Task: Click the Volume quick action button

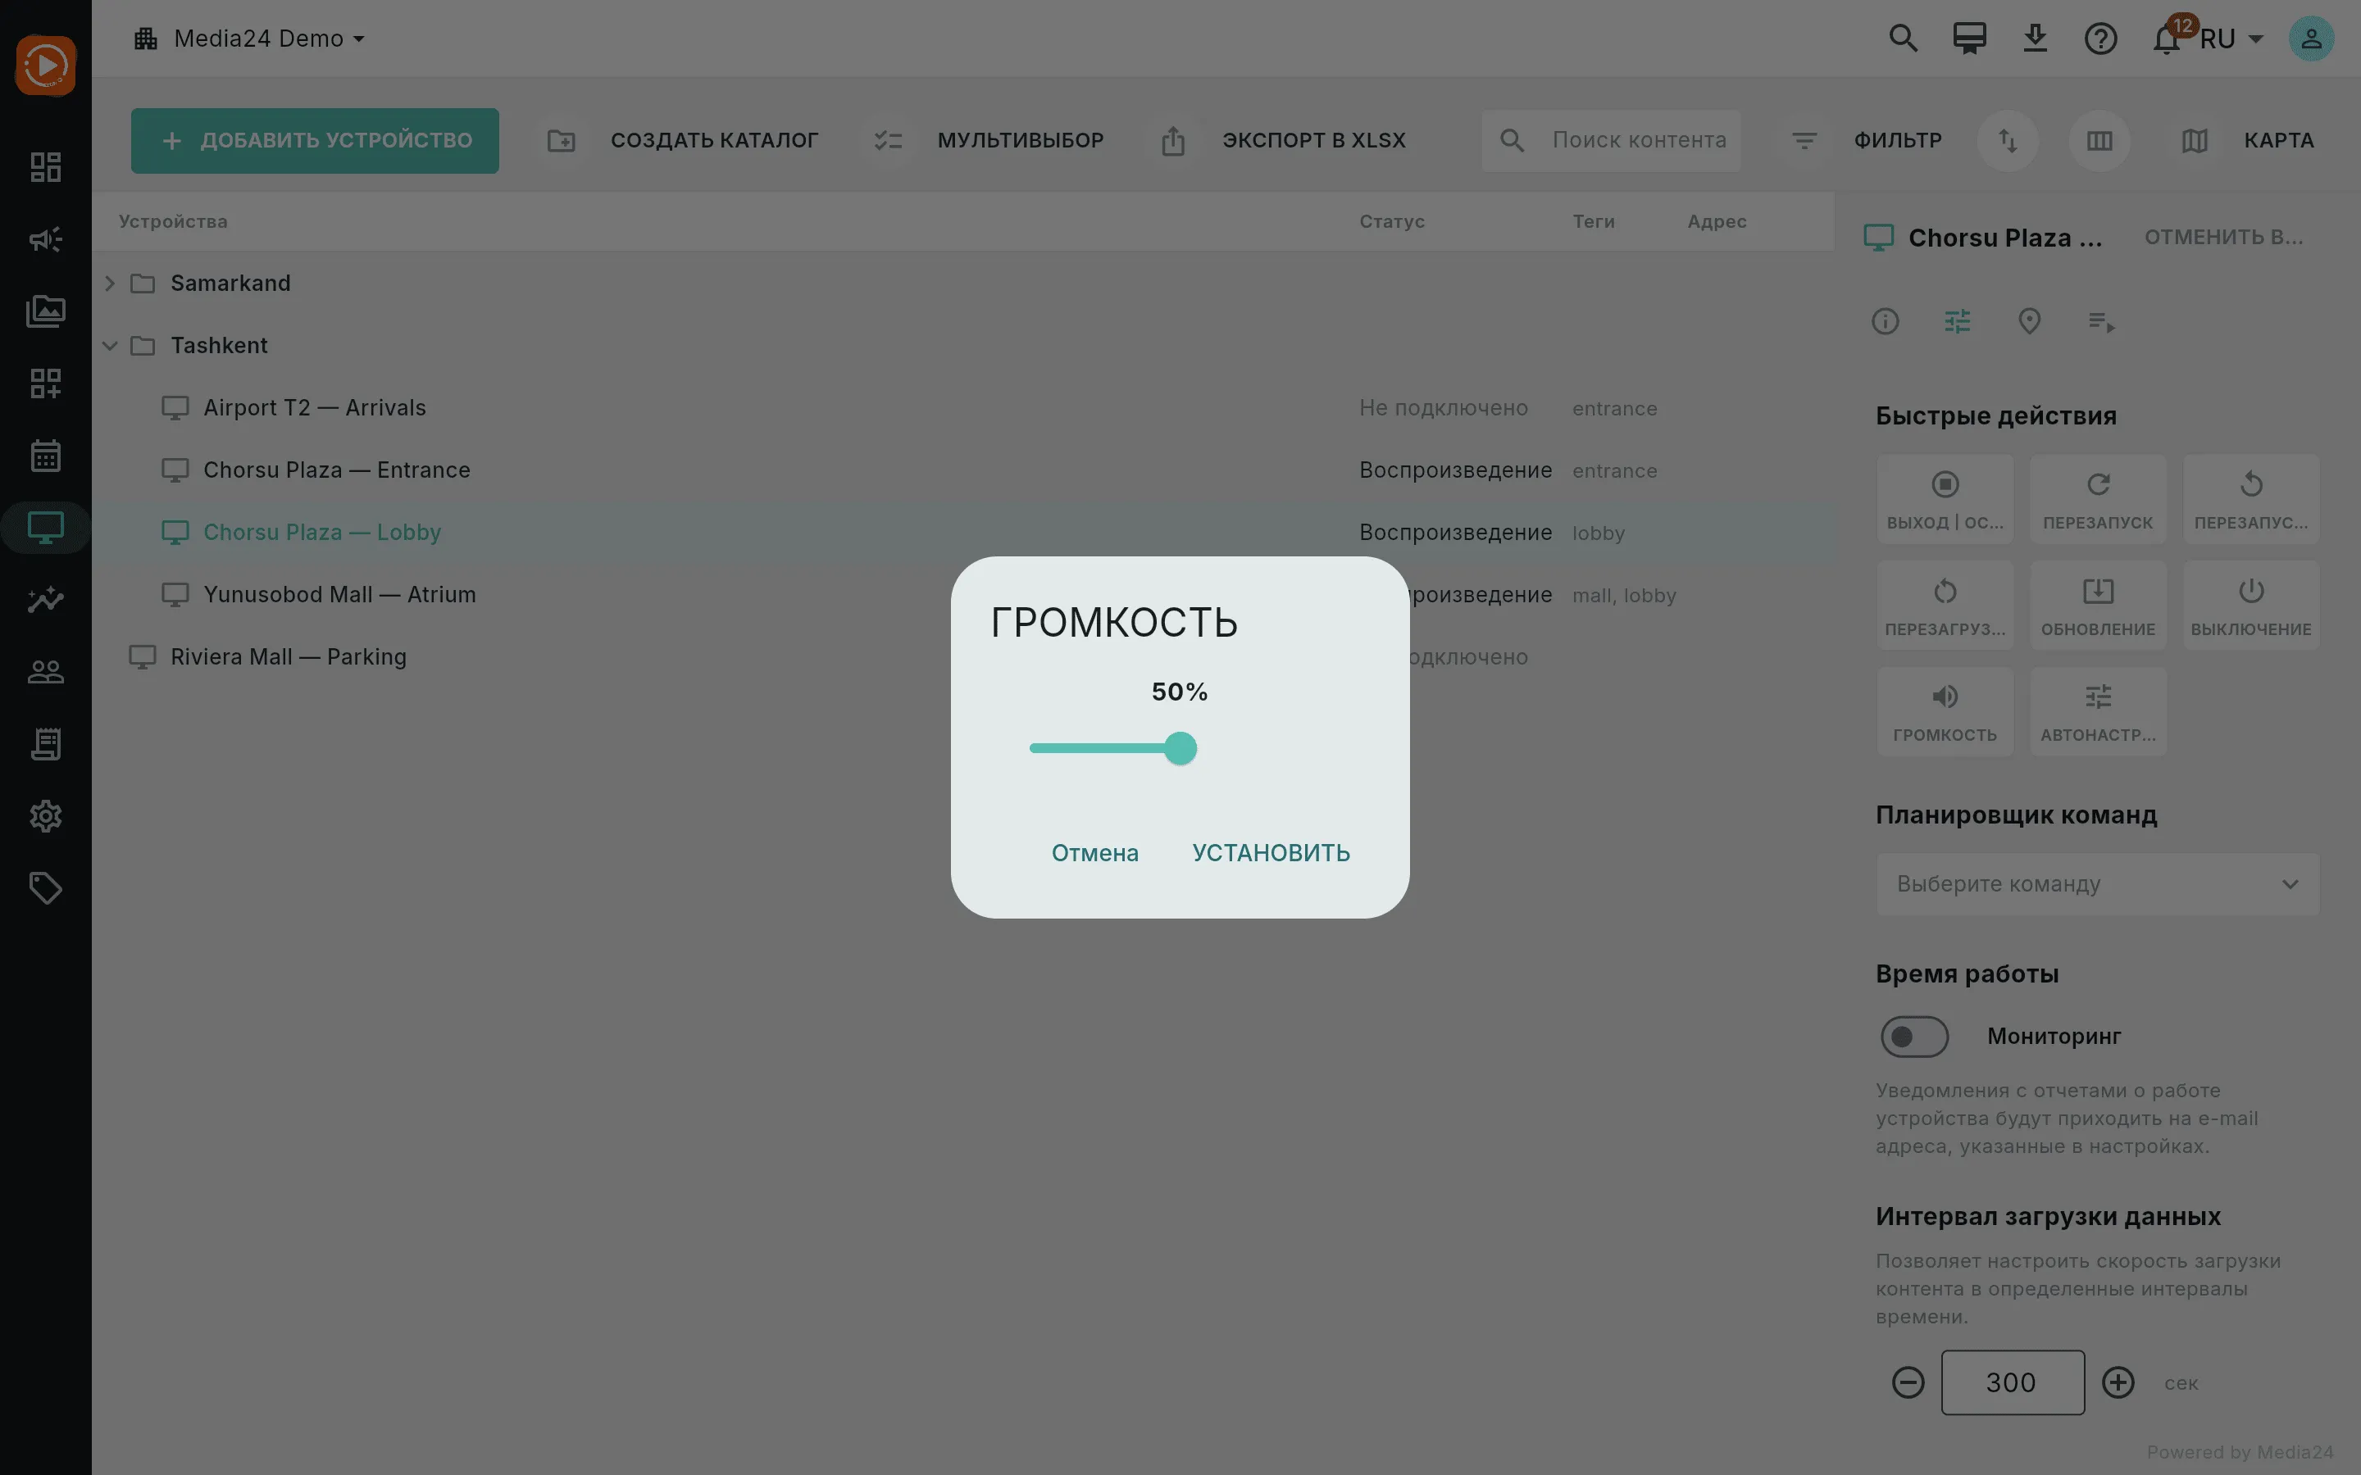Action: [x=1945, y=711]
